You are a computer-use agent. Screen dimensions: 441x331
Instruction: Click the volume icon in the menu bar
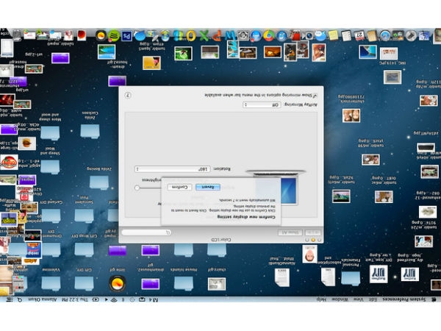(x=107, y=300)
